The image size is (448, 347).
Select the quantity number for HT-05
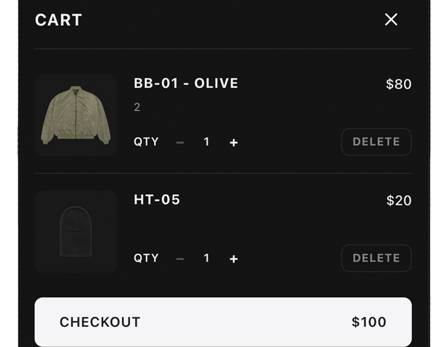click(207, 258)
